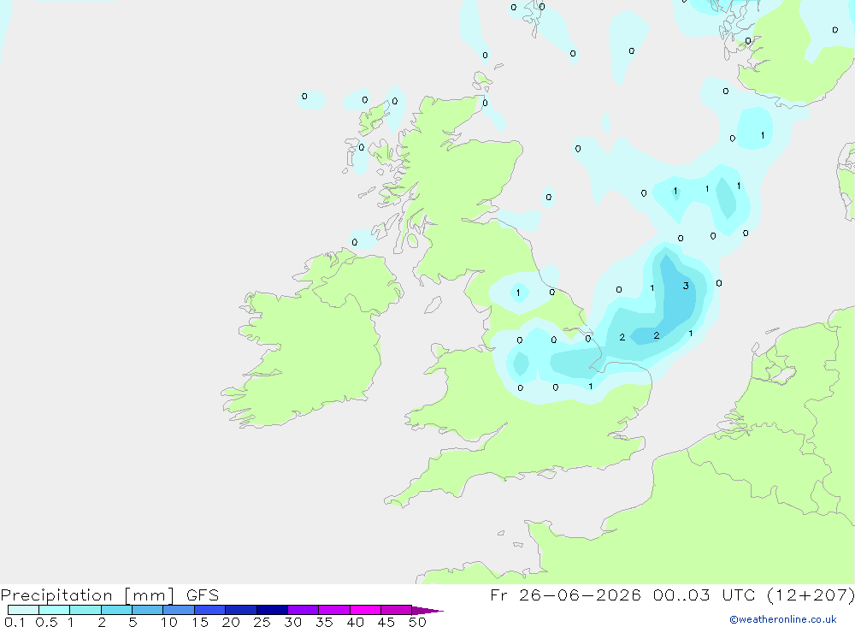This screenshot has width=855, height=627.
Task: Select the 5–10 mm legend color swatch
Action: [x=148, y=610]
